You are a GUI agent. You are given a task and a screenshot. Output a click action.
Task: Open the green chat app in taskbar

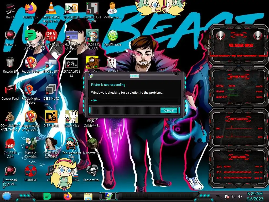(x=47, y=196)
